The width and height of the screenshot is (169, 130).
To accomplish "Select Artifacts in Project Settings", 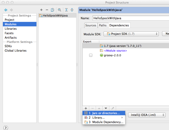I will click(20, 37).
